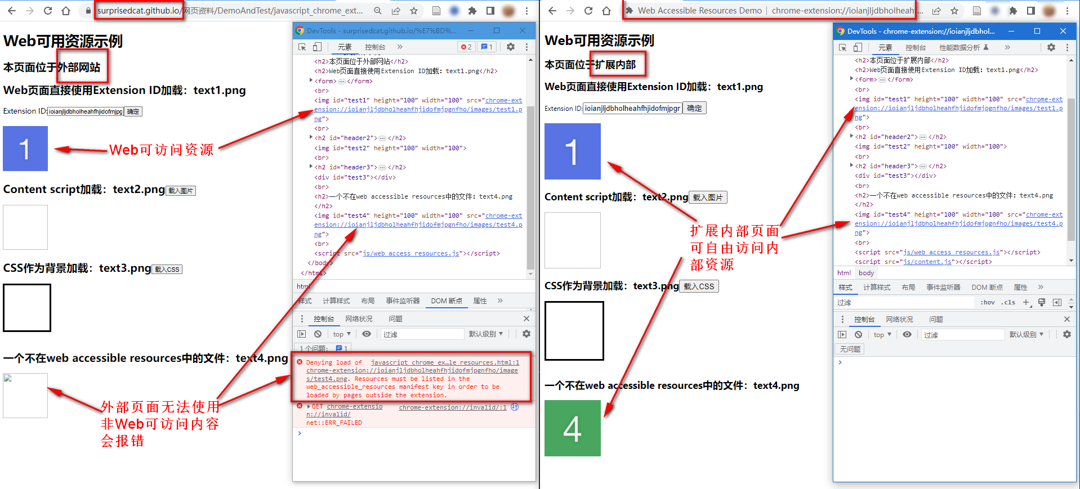Expand h2 header2 node in left DevTools
The width and height of the screenshot is (1080, 489).
311,137
